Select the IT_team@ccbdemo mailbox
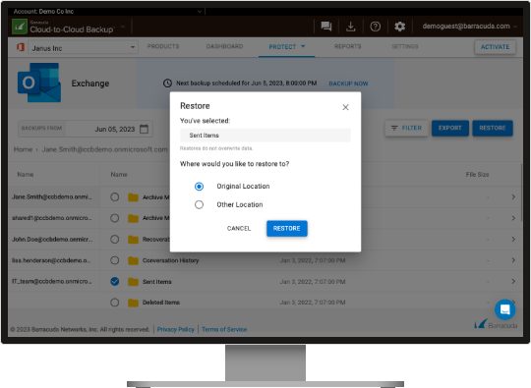 (52, 282)
